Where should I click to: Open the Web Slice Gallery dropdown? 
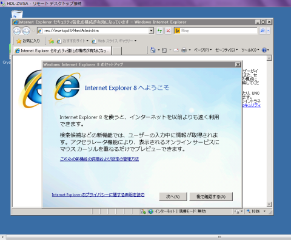pyautogui.click(x=114, y=41)
